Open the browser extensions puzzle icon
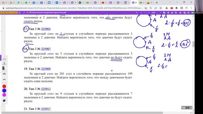203x114 pixels. [x=176, y=8]
